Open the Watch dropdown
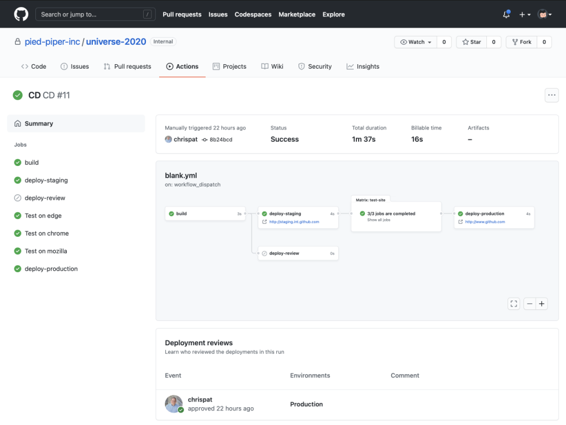The image size is (566, 425). click(416, 42)
